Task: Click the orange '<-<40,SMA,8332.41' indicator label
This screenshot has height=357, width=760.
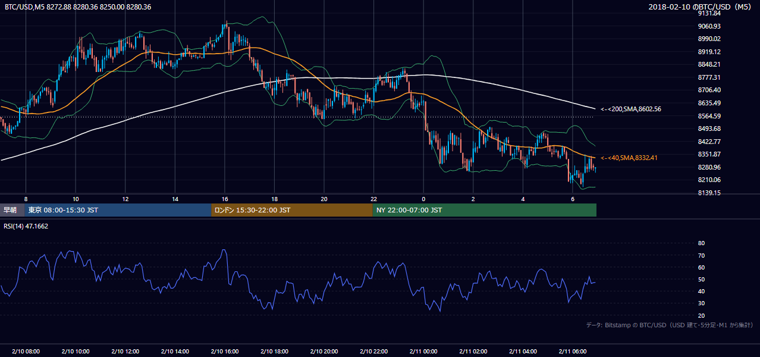Action: click(x=629, y=158)
